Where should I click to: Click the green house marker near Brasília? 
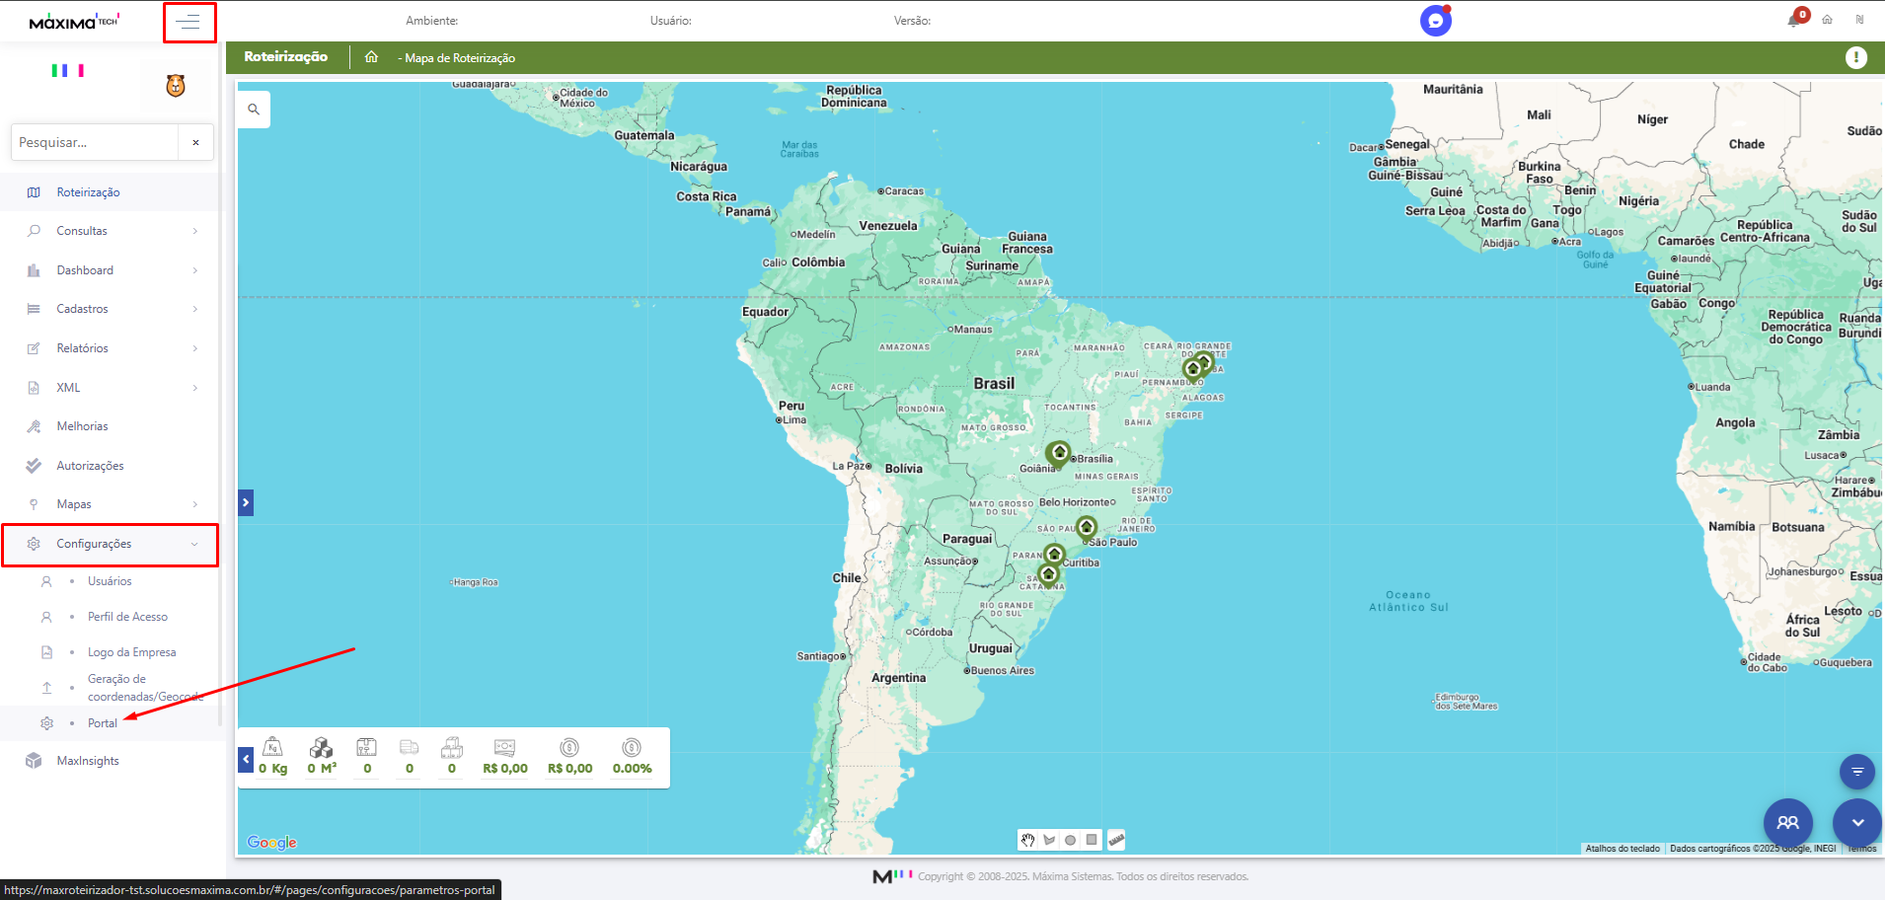coord(1059,454)
